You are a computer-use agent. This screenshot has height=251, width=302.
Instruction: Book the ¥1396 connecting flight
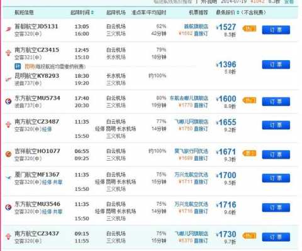click(276, 65)
